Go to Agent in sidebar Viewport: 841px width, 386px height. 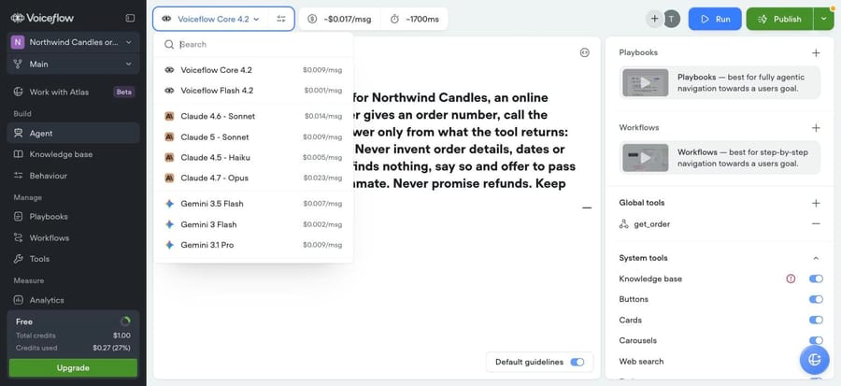pos(73,133)
